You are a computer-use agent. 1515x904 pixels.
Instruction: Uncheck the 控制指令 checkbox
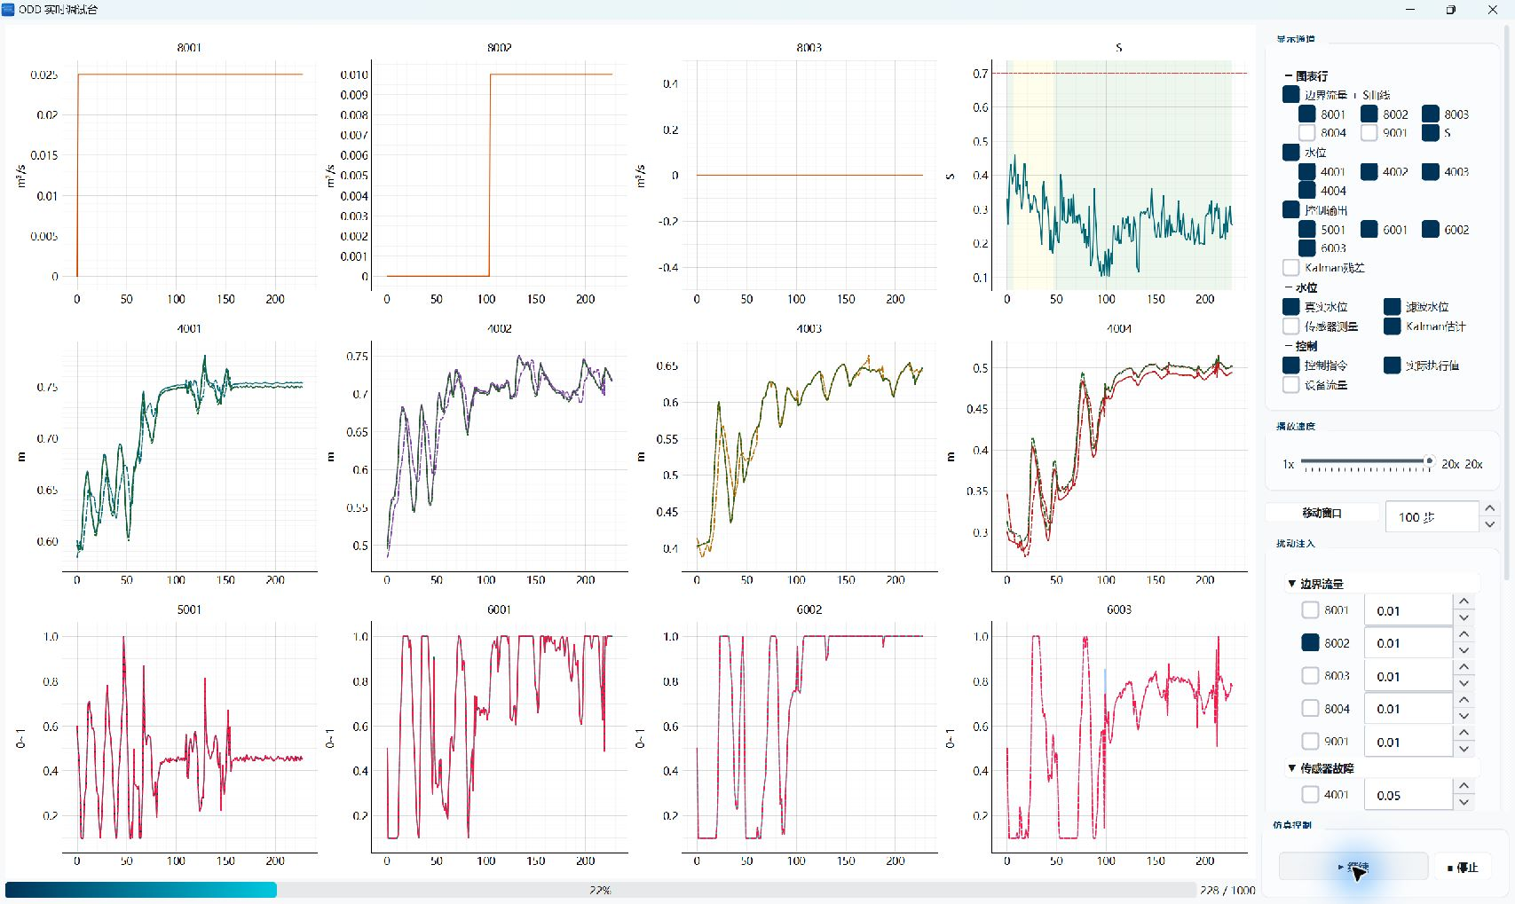coord(1291,365)
